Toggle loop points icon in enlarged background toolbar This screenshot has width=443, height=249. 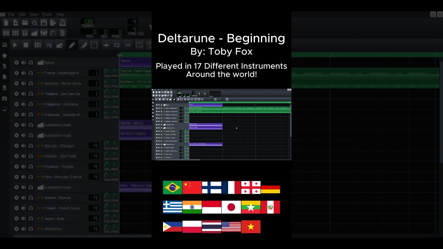117,45
